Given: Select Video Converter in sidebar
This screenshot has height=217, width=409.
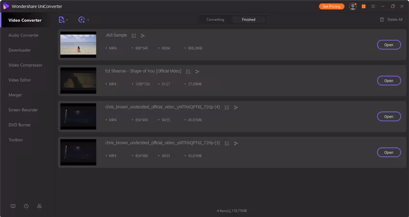Looking at the screenshot, I should pyautogui.click(x=25, y=20).
